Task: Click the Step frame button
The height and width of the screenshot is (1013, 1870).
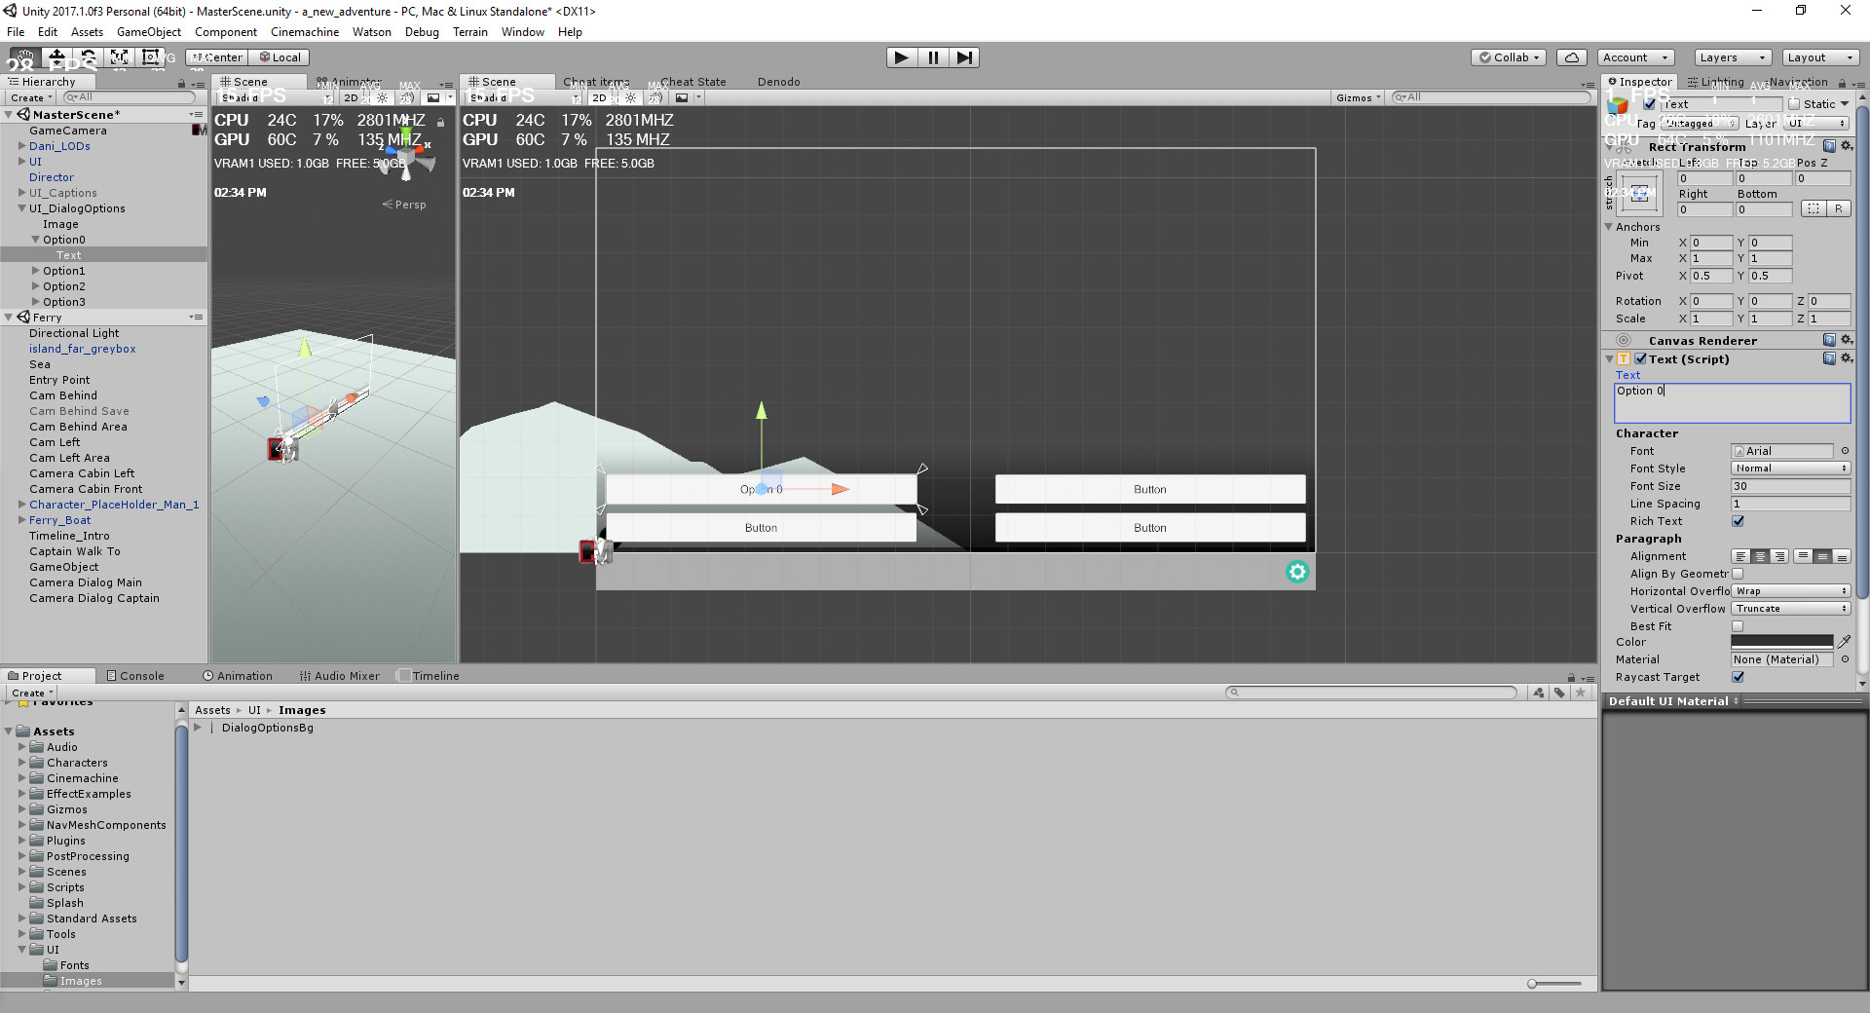Action: click(964, 57)
